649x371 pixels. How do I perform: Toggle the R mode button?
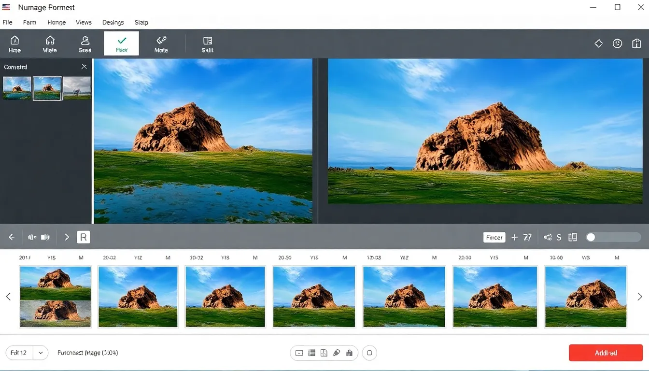click(83, 237)
